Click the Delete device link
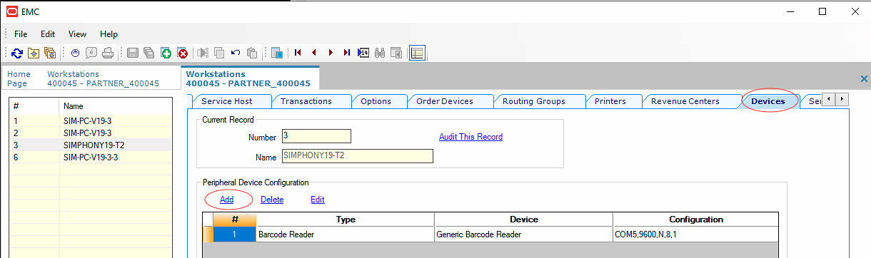 (272, 200)
